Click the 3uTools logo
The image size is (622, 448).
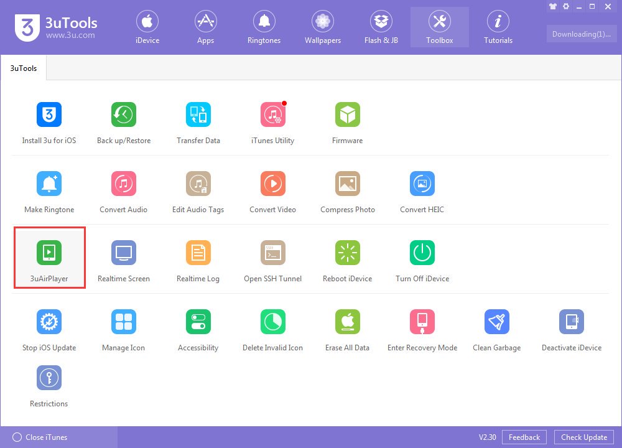tap(56, 27)
